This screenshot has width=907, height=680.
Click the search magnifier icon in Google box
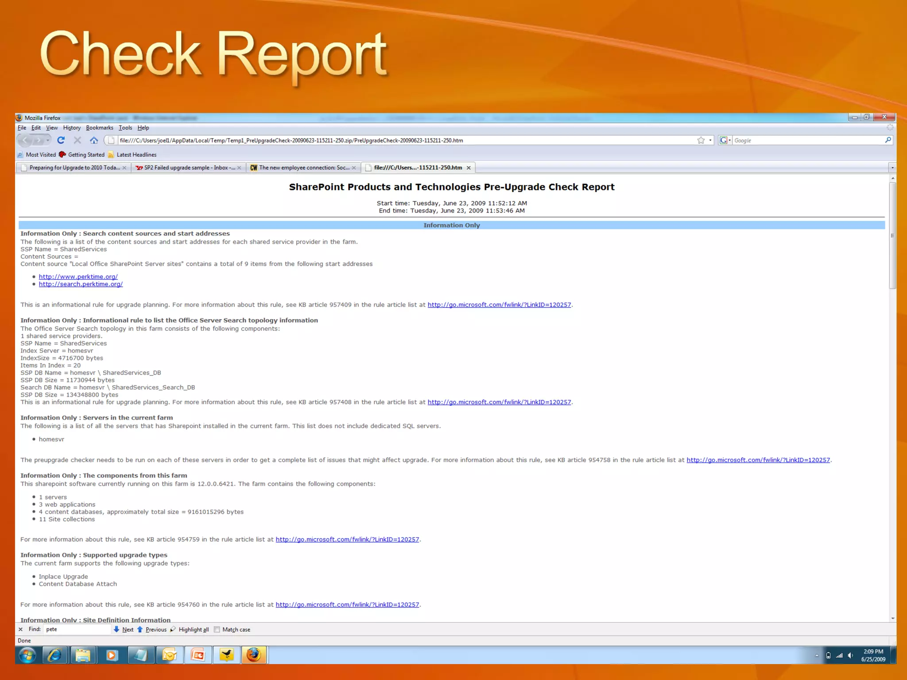click(x=888, y=140)
